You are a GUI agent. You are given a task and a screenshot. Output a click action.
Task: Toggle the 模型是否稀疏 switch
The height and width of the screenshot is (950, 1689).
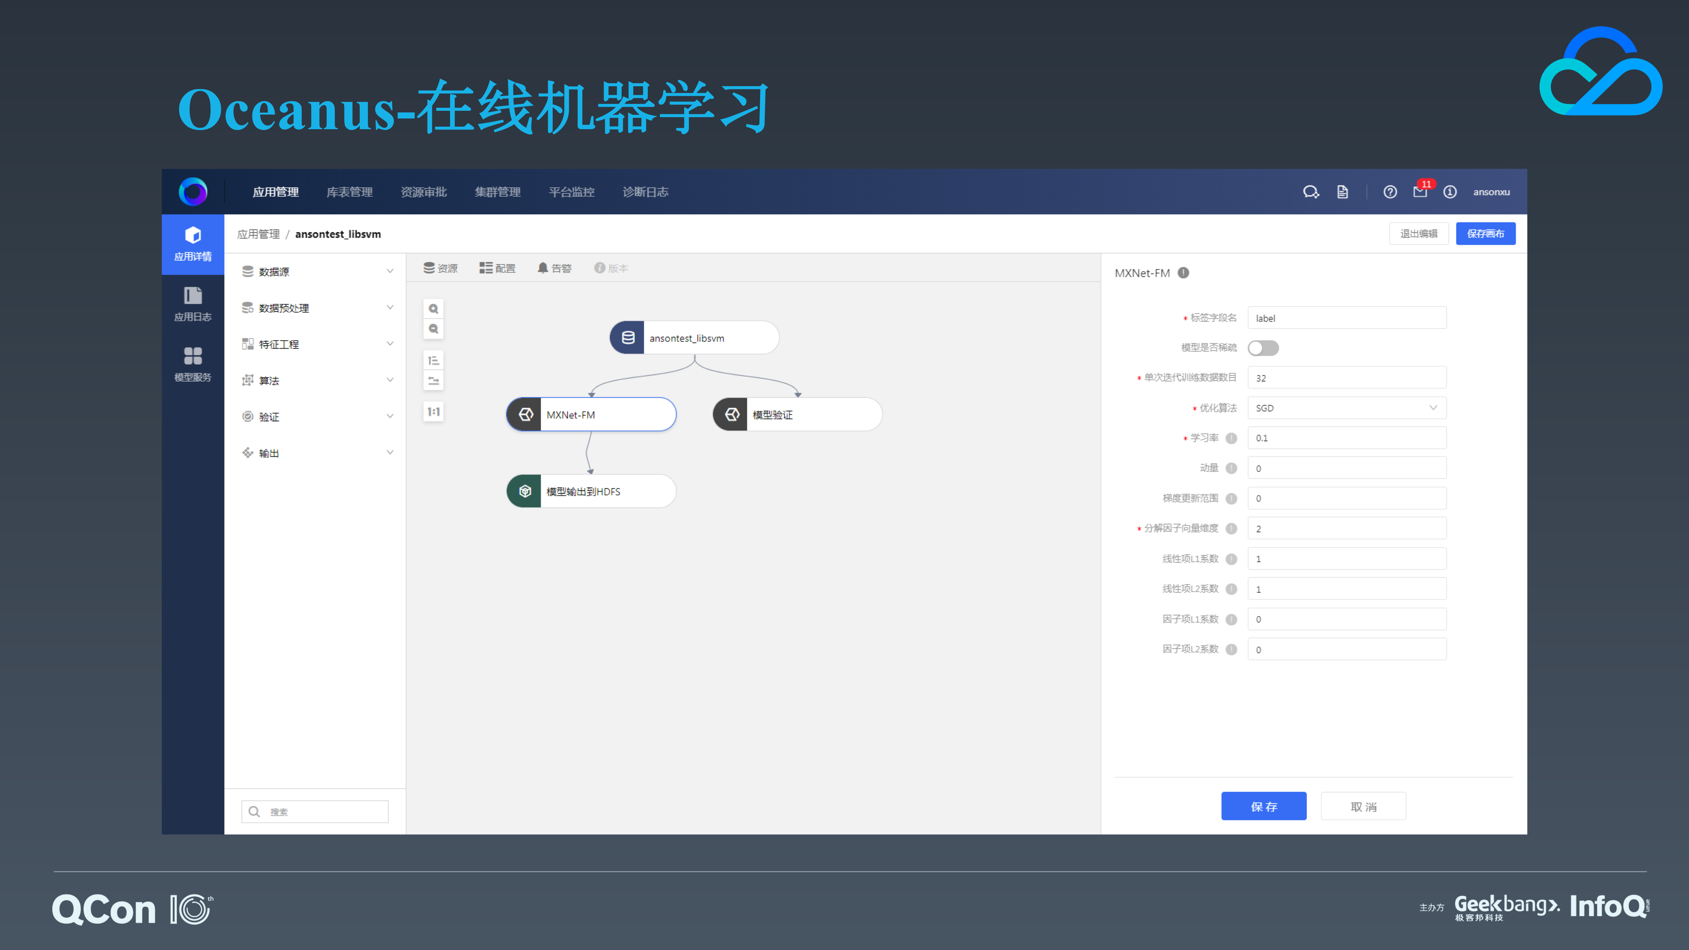pos(1263,348)
